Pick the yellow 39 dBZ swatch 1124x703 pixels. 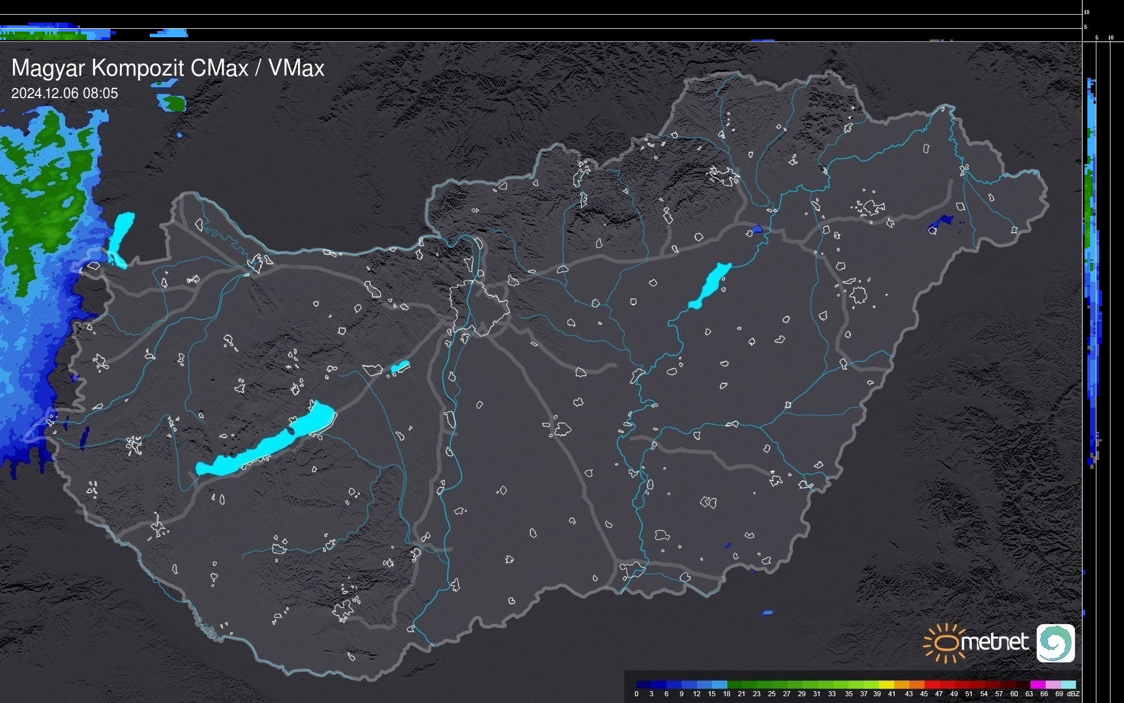[x=886, y=684]
